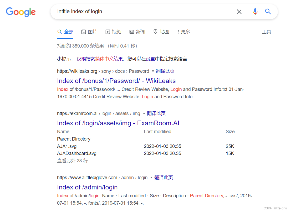
Task: Click the 15K size value
Action: coord(230,153)
